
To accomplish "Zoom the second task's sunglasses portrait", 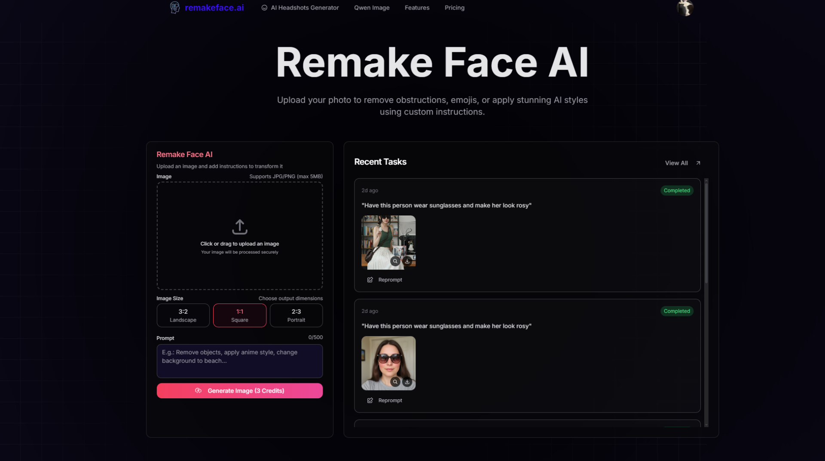I will (x=395, y=382).
